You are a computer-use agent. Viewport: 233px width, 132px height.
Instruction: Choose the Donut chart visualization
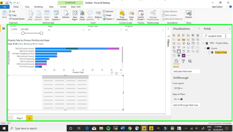point(188,43)
